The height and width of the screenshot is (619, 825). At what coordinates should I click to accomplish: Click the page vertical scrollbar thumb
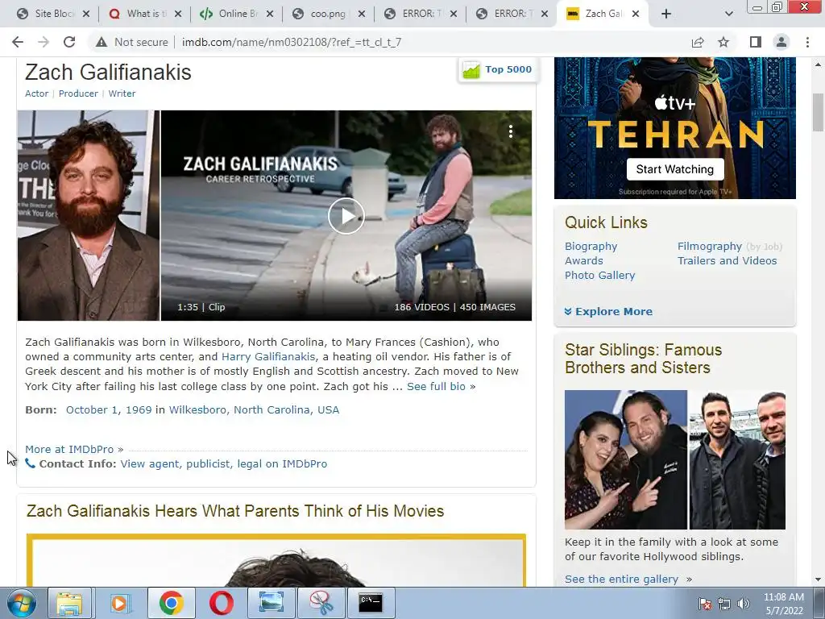[818, 112]
